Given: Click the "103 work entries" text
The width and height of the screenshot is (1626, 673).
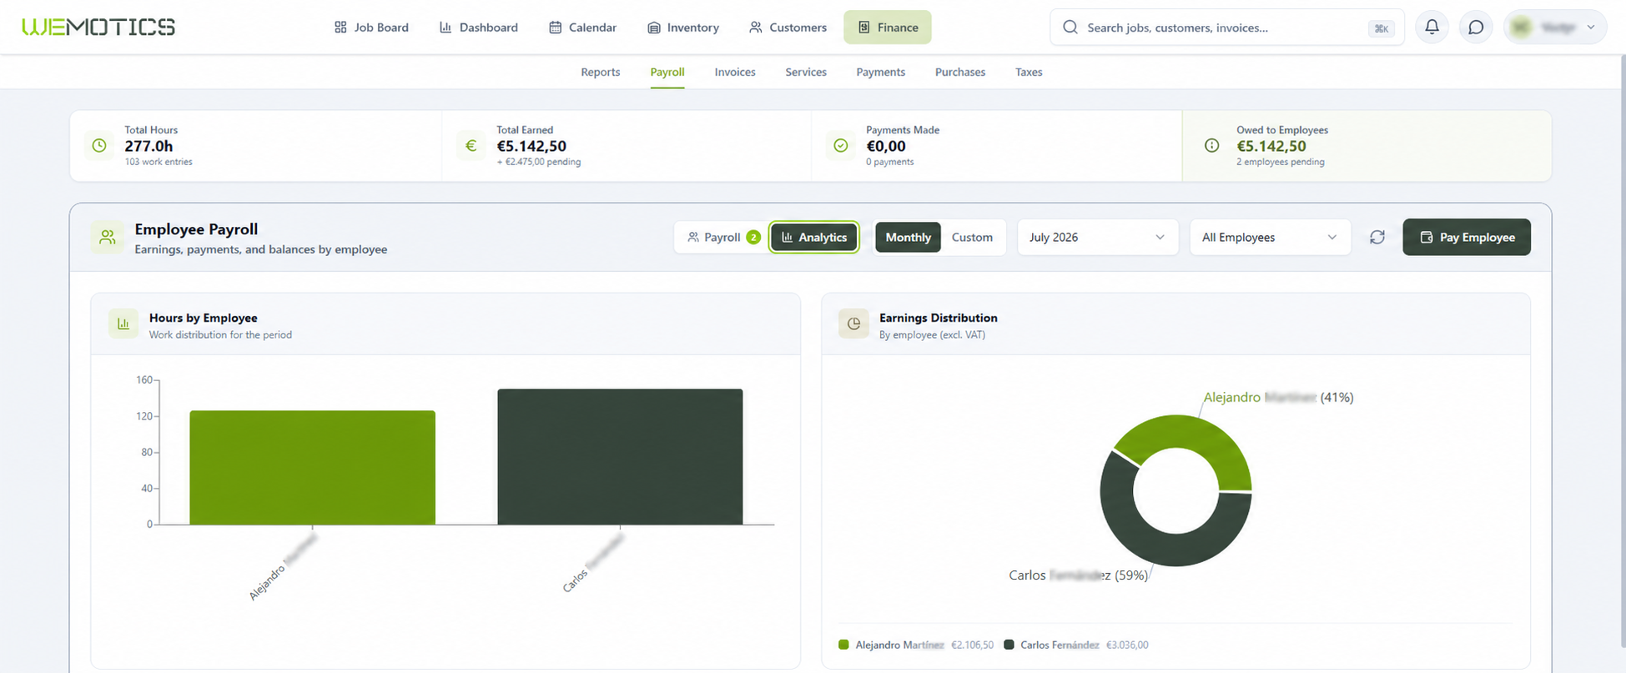Looking at the screenshot, I should [159, 162].
